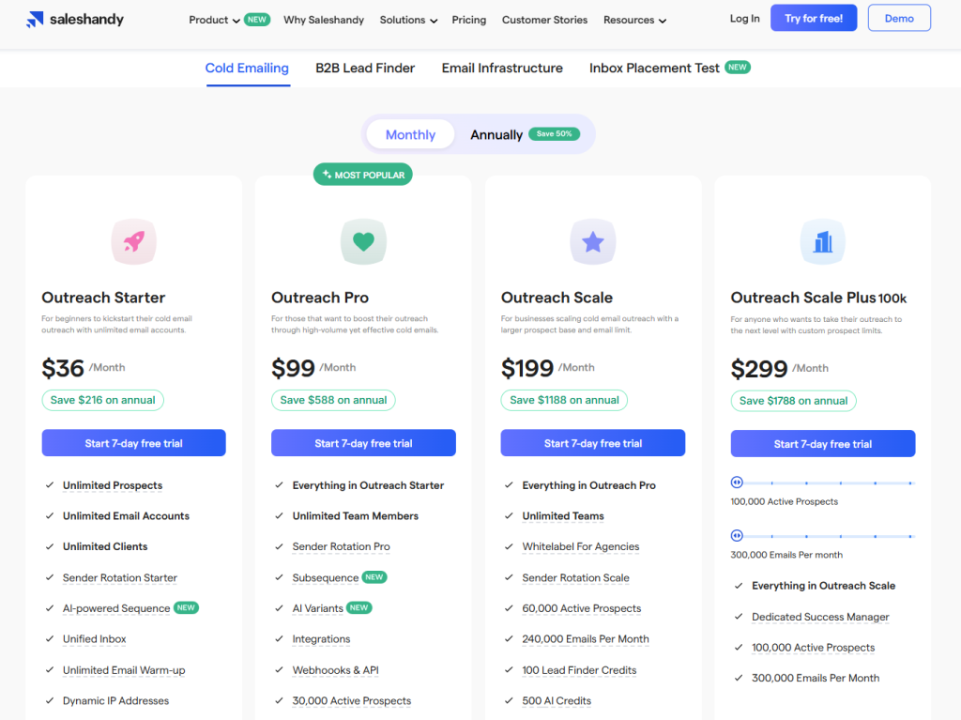Click the NEW badge beside Inbox Placement Test

738,67
